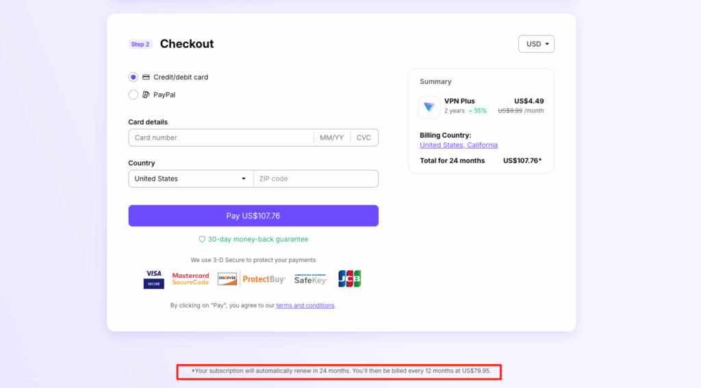Click the Total for 24 months label
The width and height of the screenshot is (701, 388).
pyautogui.click(x=452, y=161)
